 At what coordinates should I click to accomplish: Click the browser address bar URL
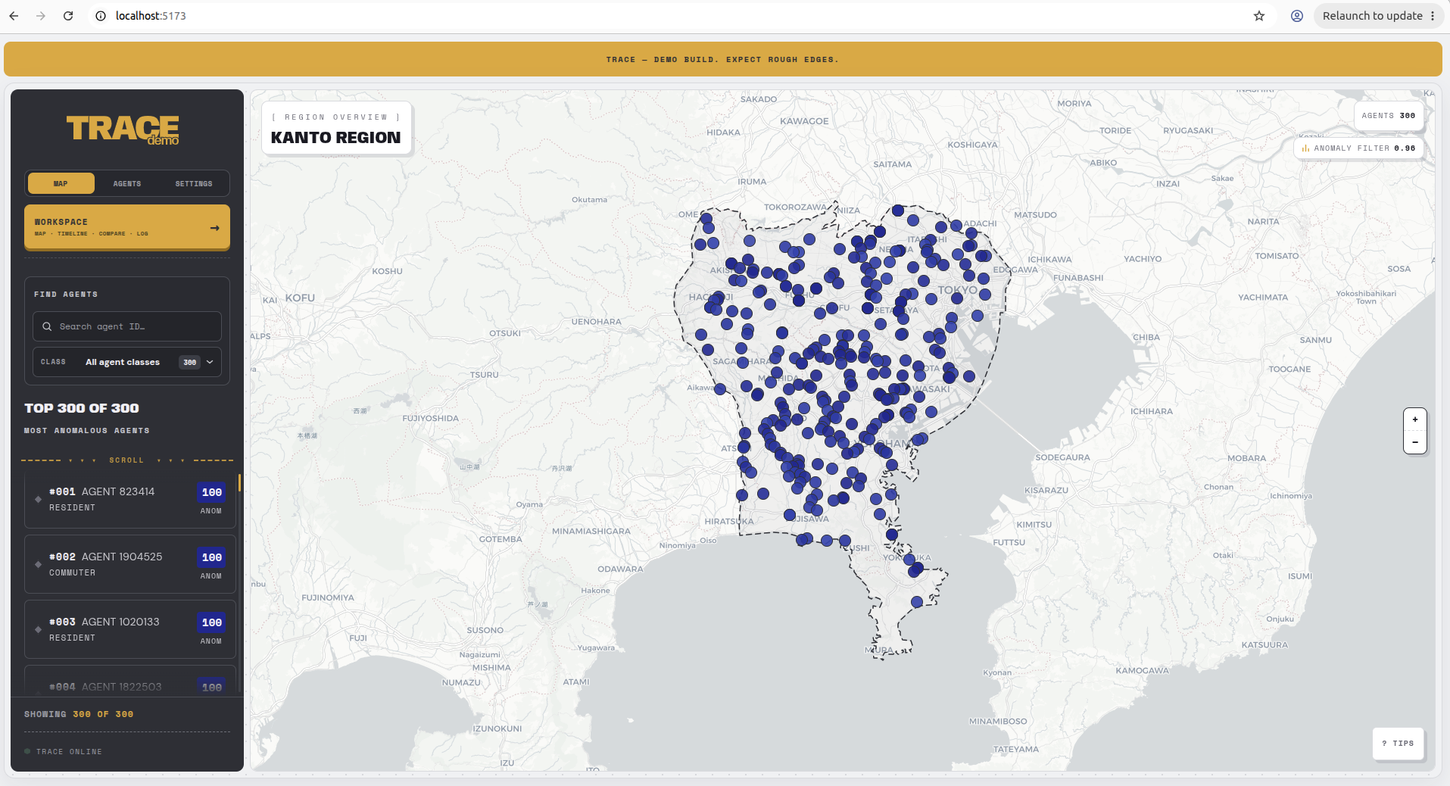pos(151,16)
